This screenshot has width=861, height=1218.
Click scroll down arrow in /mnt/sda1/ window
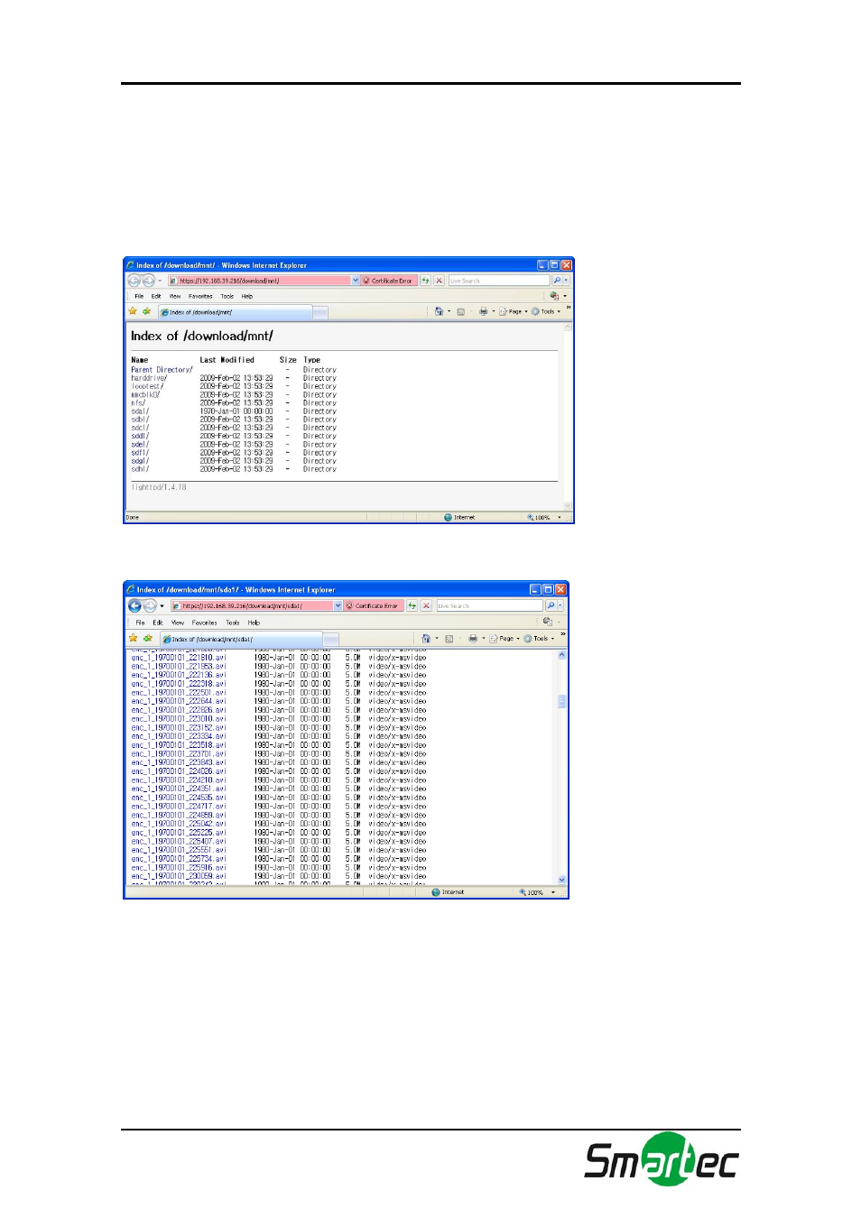(x=562, y=880)
